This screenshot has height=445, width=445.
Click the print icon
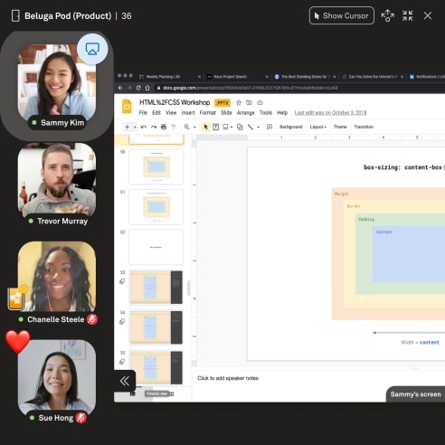164,127
